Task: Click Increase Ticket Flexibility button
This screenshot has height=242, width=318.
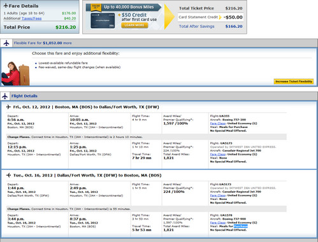Action: click(x=294, y=82)
